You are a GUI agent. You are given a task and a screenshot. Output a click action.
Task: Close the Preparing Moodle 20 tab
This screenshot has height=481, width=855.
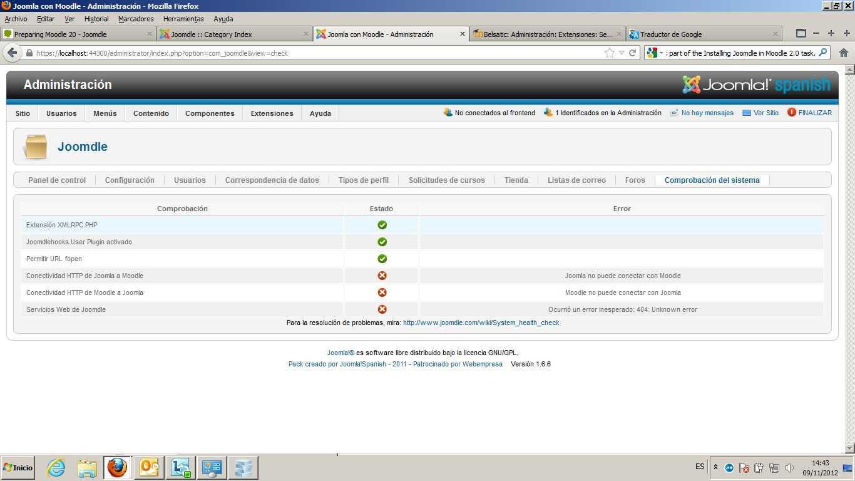[x=150, y=34]
